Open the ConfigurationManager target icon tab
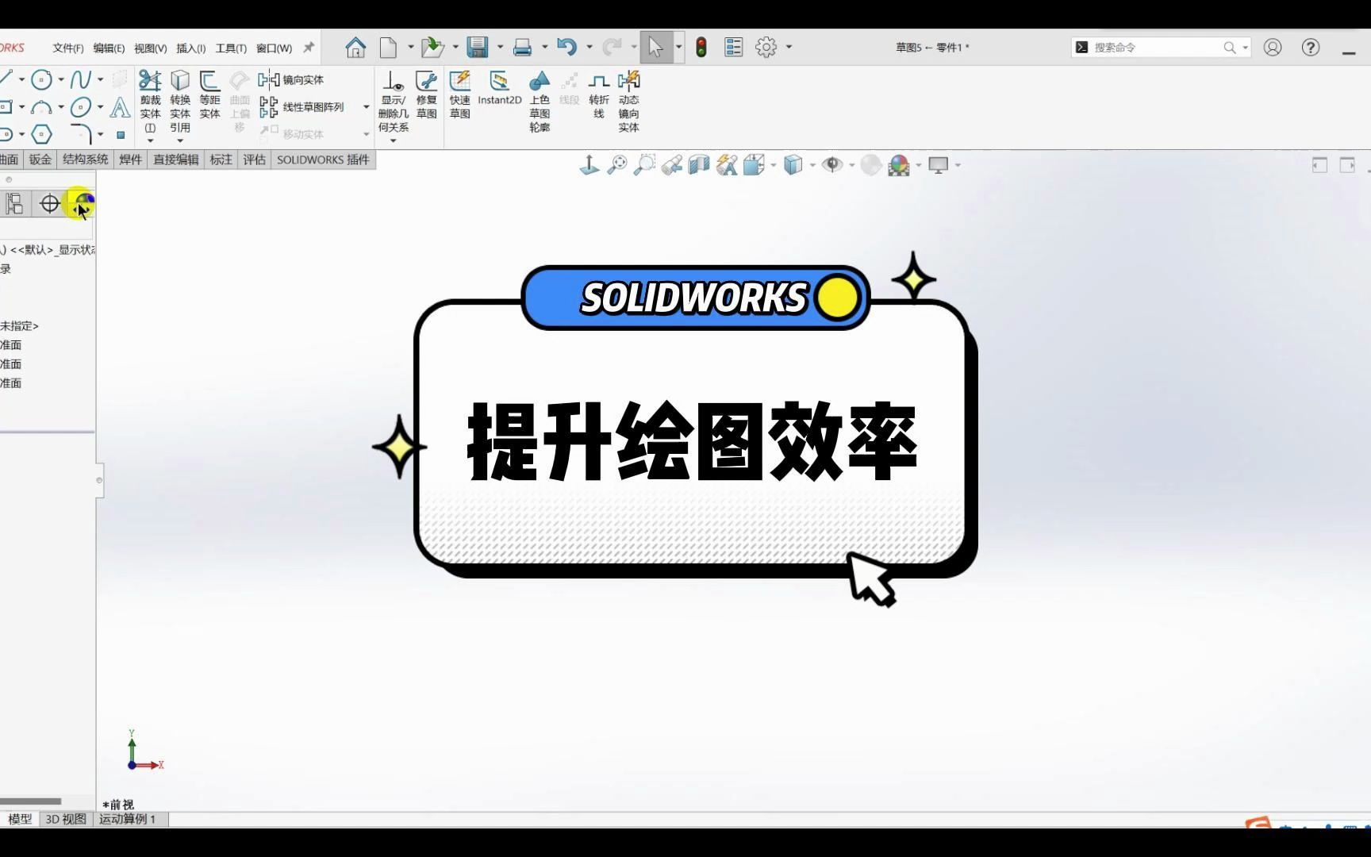This screenshot has height=857, width=1371. point(50,204)
